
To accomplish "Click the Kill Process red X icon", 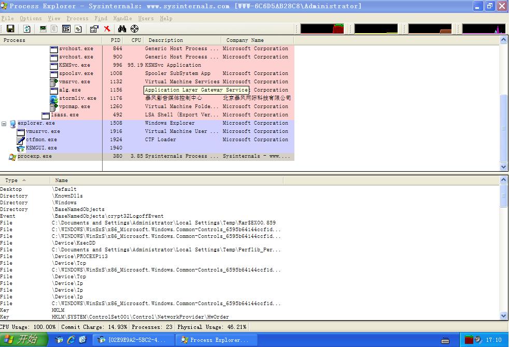I will 107,29.
